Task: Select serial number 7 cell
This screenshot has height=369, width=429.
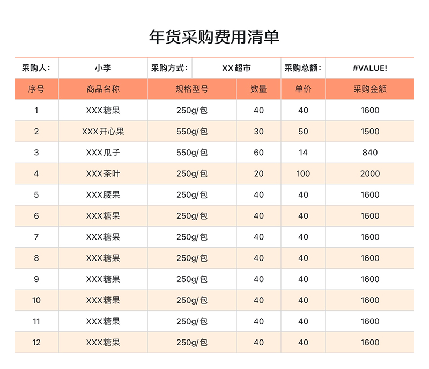Action: pyautogui.click(x=36, y=237)
